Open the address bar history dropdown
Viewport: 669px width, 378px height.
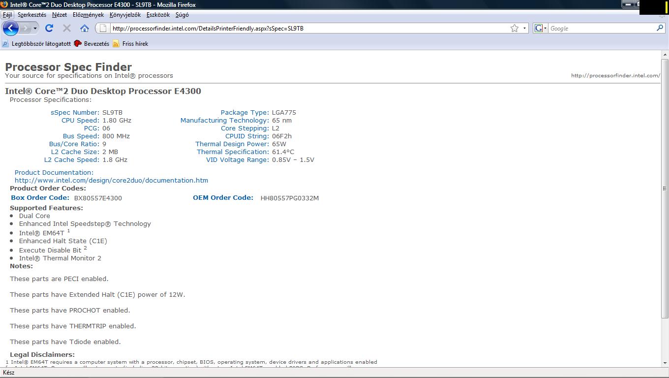click(524, 28)
